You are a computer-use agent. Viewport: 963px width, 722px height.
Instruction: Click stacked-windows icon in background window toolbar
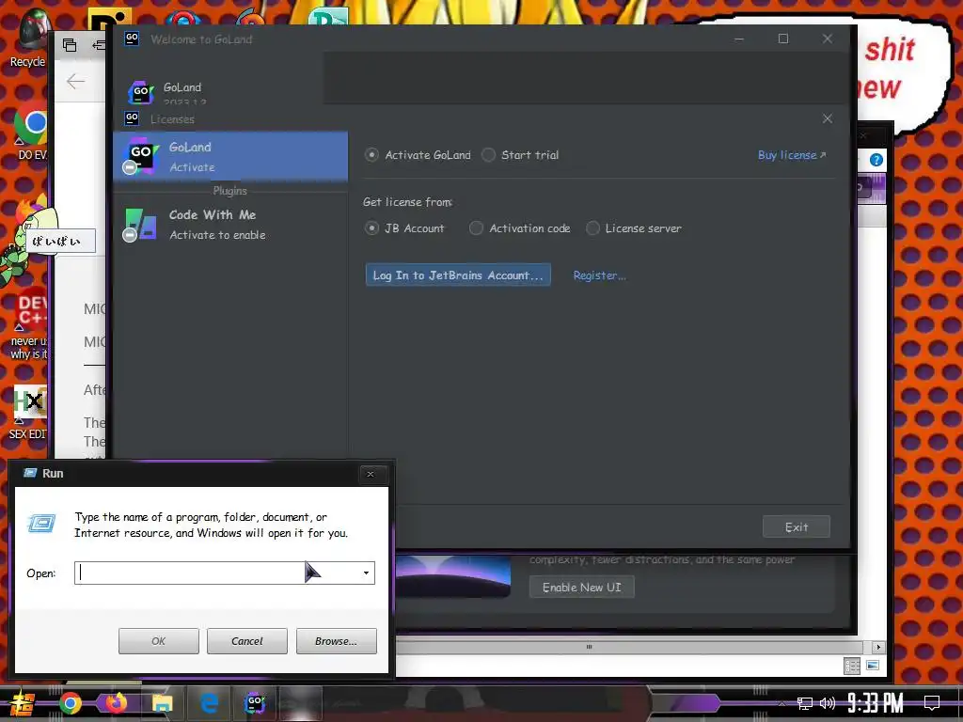tap(70, 45)
